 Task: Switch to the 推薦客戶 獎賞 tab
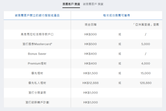pos(71,4)
